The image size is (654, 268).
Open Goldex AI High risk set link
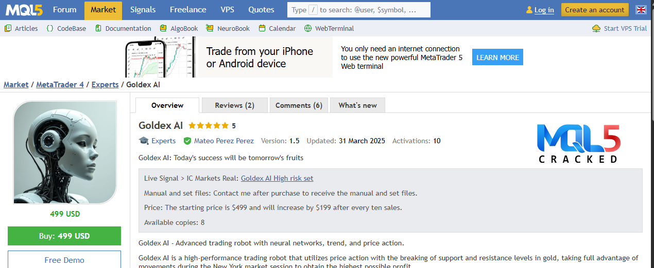click(x=277, y=178)
